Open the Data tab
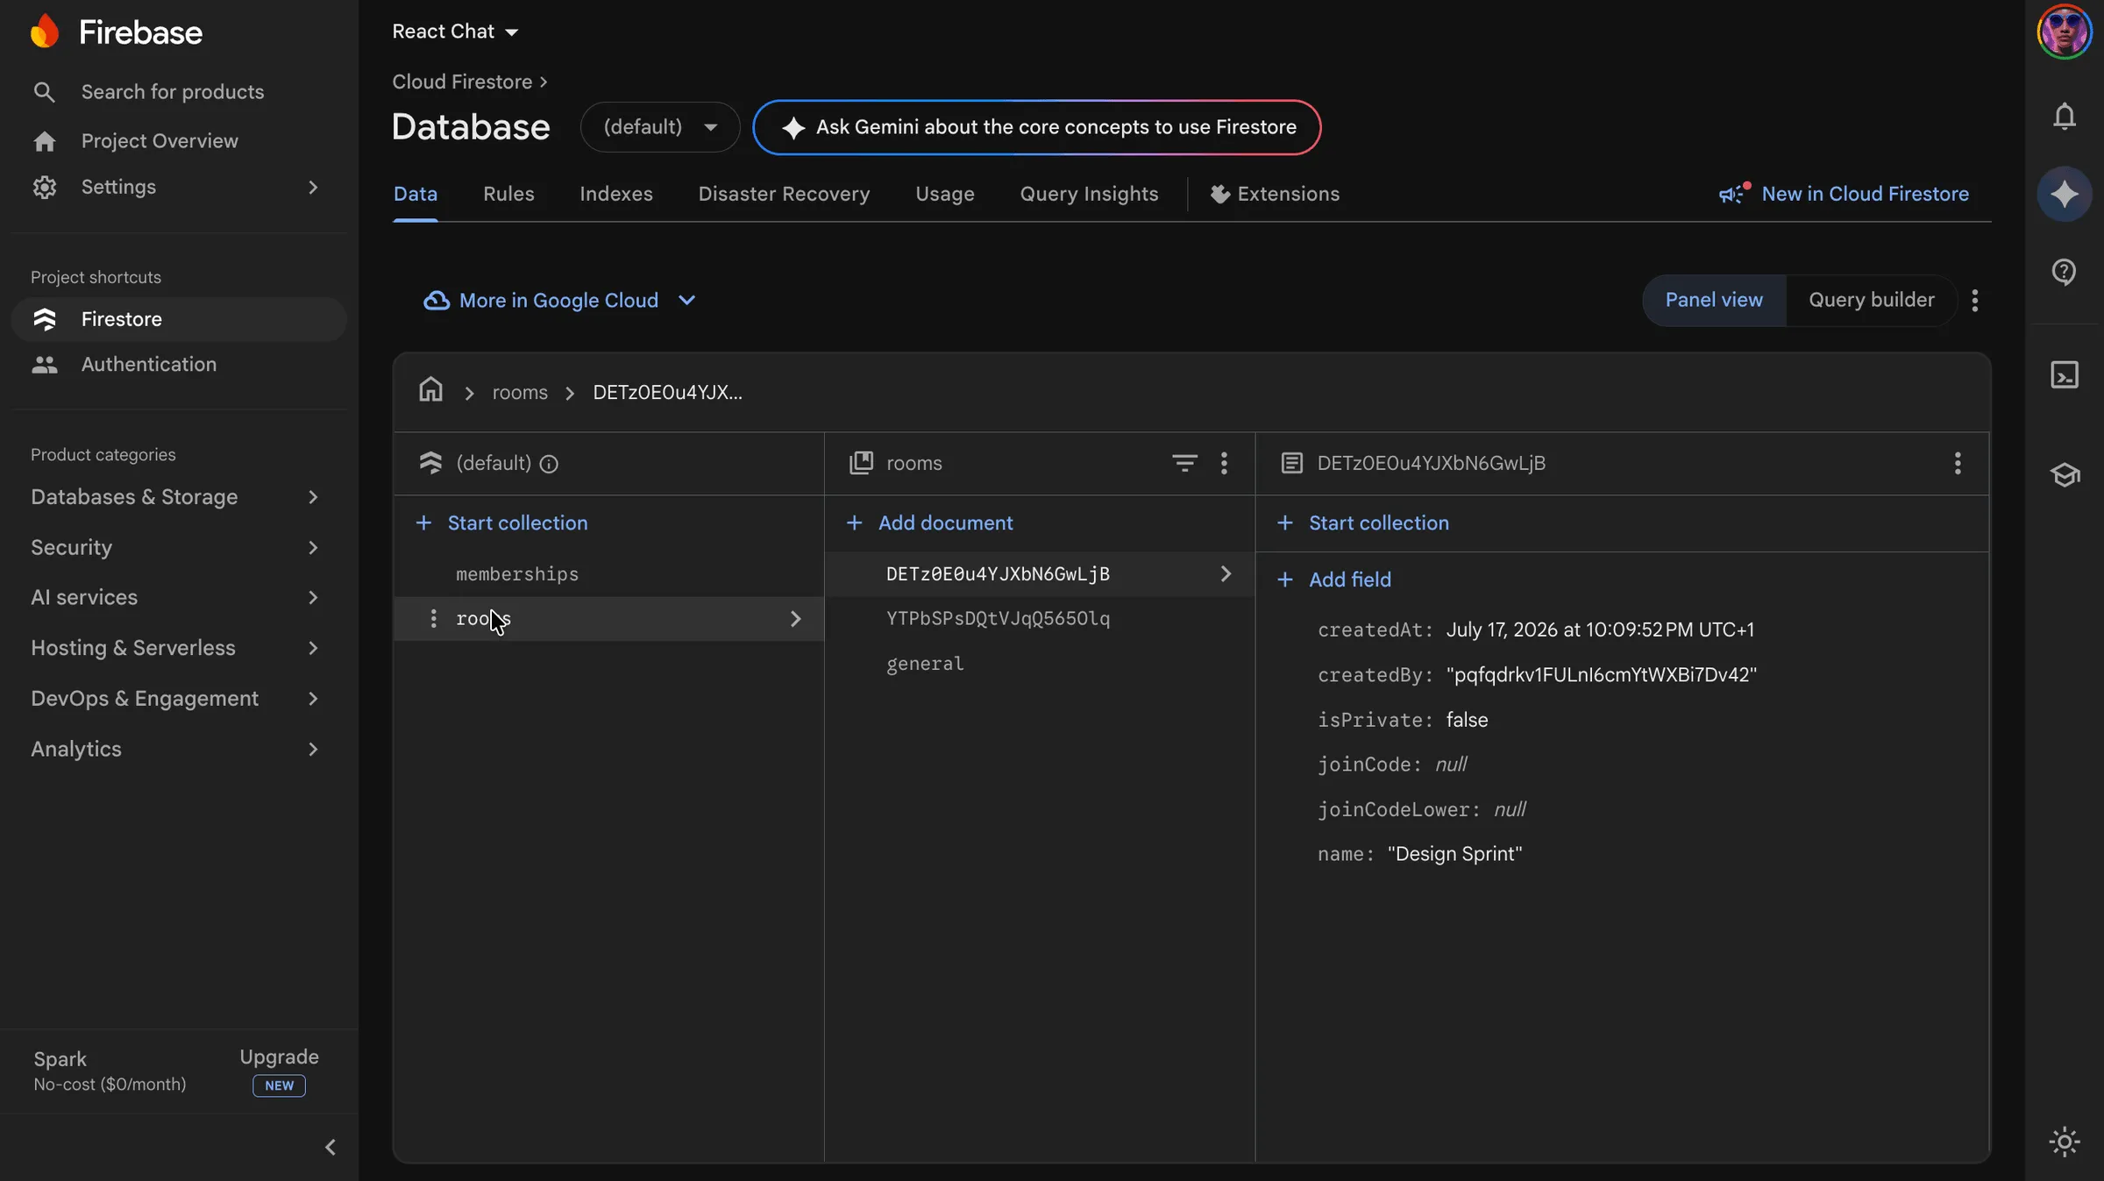Image resolution: width=2104 pixels, height=1181 pixels. pos(416,194)
